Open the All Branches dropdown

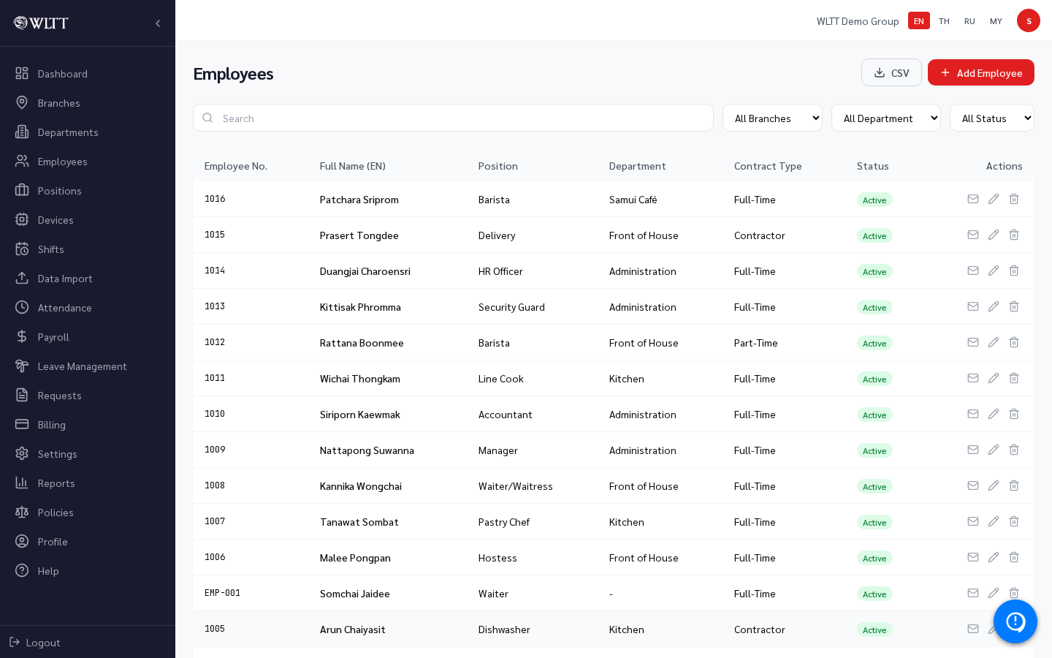click(x=772, y=118)
